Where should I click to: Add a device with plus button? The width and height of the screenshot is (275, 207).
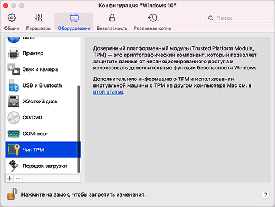point(9,178)
